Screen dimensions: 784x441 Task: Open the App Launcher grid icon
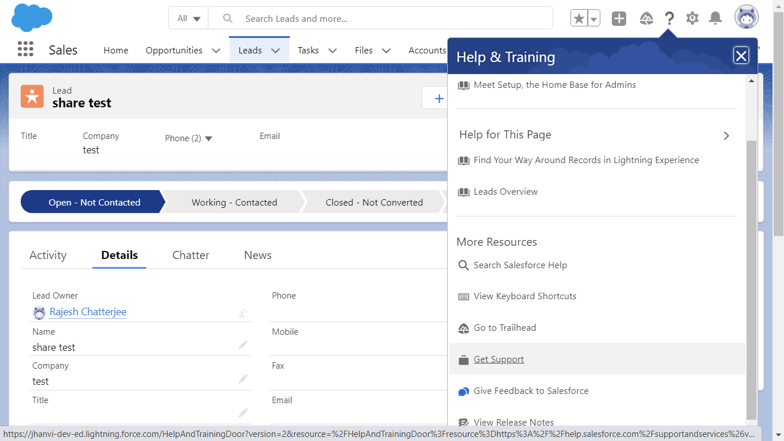coord(25,49)
